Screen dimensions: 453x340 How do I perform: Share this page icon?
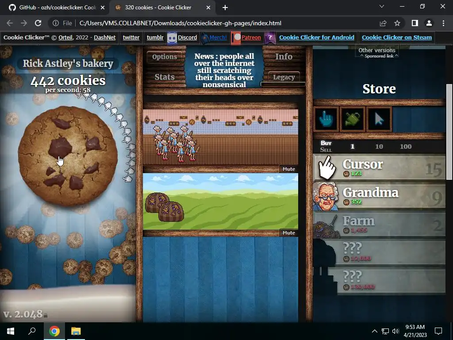(383, 23)
